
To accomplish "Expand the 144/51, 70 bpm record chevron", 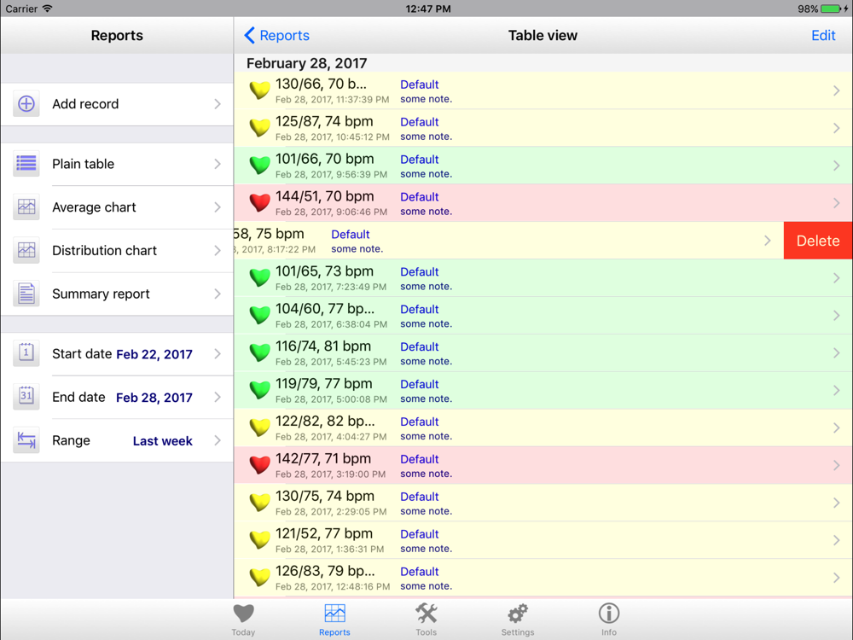I will [836, 203].
